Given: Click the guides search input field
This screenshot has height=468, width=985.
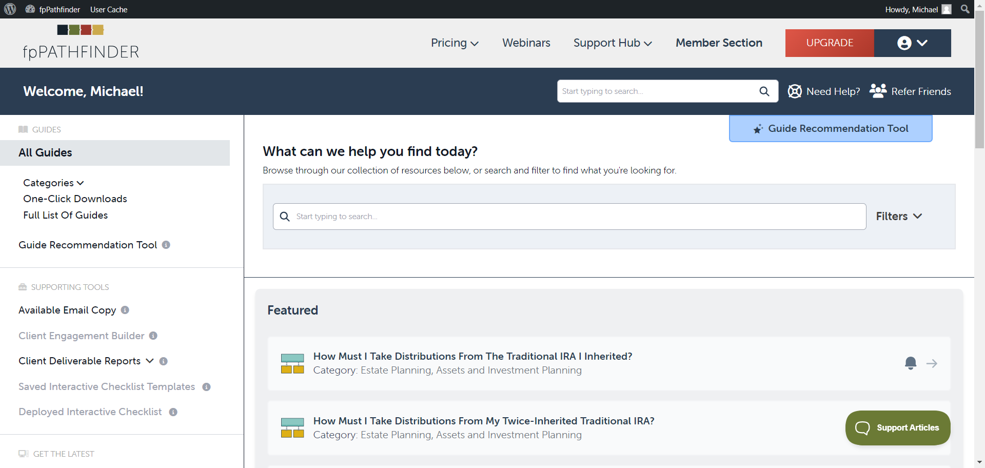Looking at the screenshot, I should coord(569,217).
